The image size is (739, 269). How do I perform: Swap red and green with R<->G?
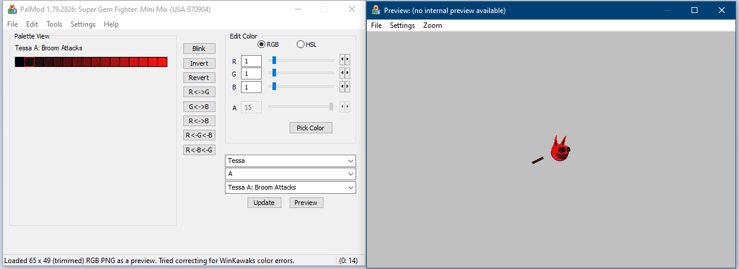pyautogui.click(x=199, y=92)
